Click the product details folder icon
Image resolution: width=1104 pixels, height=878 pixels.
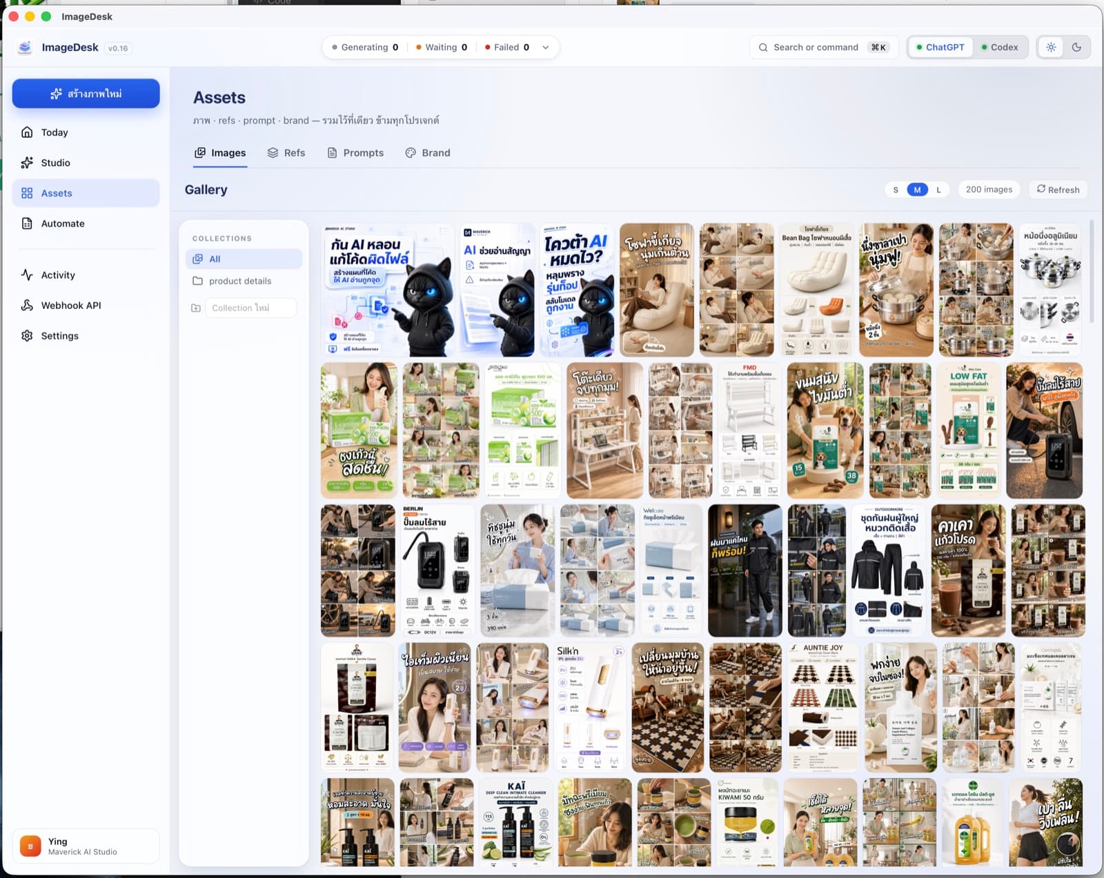(197, 281)
